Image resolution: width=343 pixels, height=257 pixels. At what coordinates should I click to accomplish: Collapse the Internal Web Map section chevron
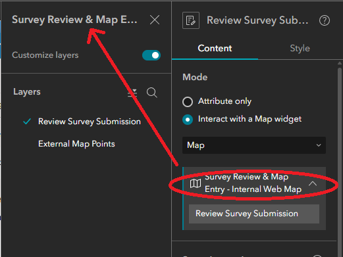point(313,183)
